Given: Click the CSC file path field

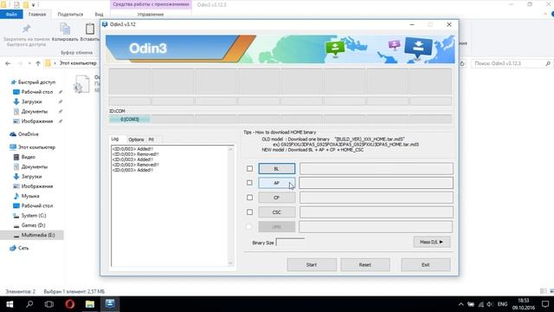Looking at the screenshot, I should (377, 212).
